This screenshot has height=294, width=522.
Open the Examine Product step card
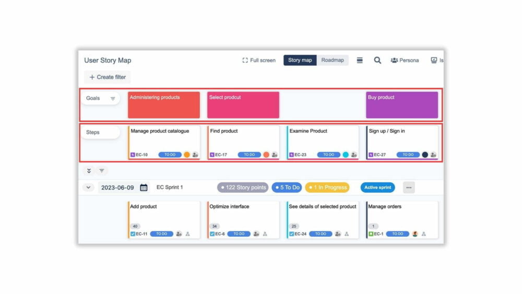tap(323, 140)
